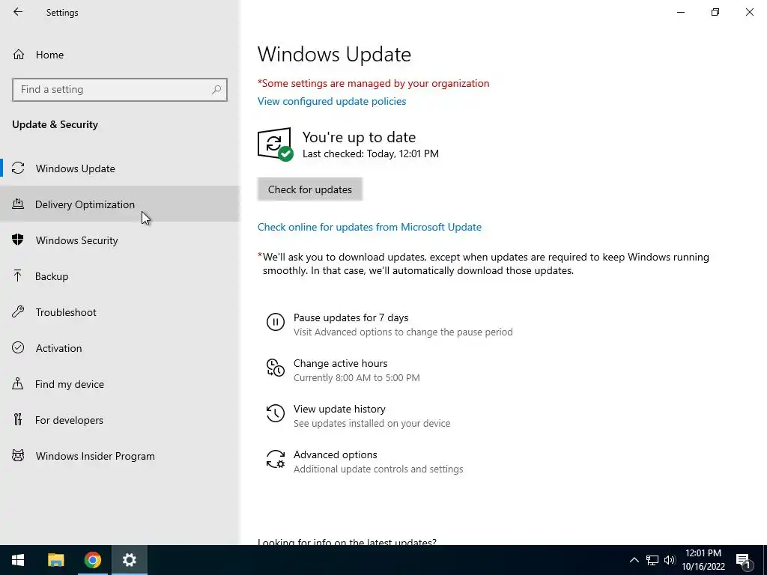
Task: Click the Windows Update sync icon in sidebar
Action: pos(18,168)
